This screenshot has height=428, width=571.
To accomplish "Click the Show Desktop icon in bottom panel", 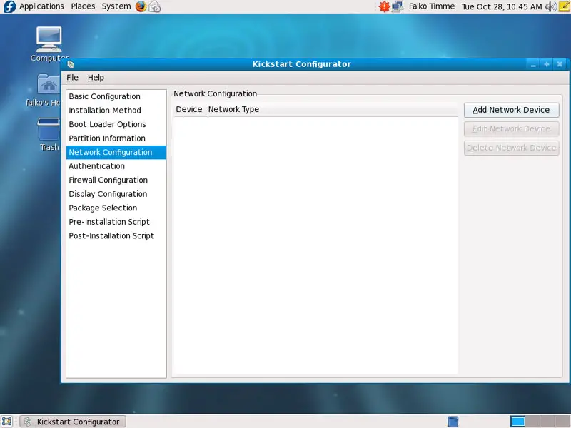I will pyautogui.click(x=7, y=422).
